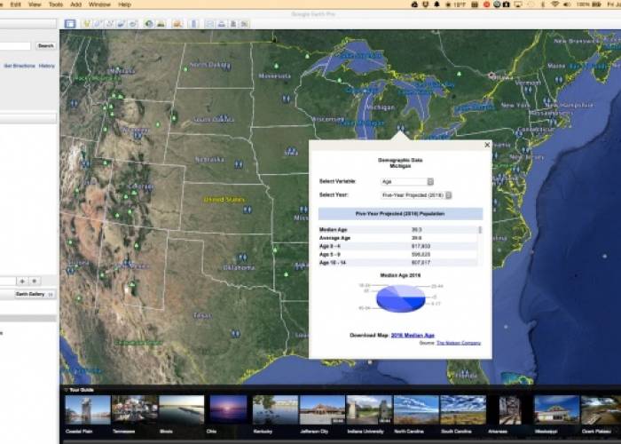This screenshot has height=444, width=621.
Task: Open the Jefferson City tour thumbnail
Action: [322, 410]
